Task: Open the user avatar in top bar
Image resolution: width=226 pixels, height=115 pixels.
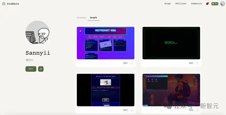Action: pos(223,4)
